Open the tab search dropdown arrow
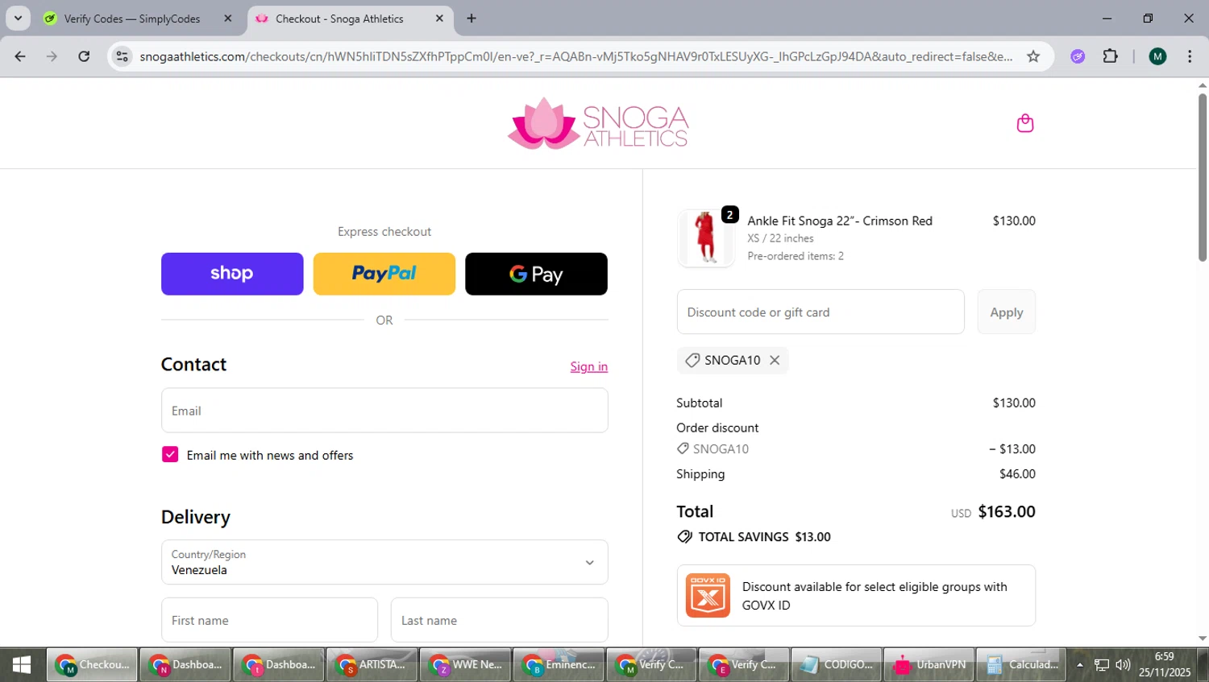Viewport: 1209px width, 682px height. [x=18, y=19]
